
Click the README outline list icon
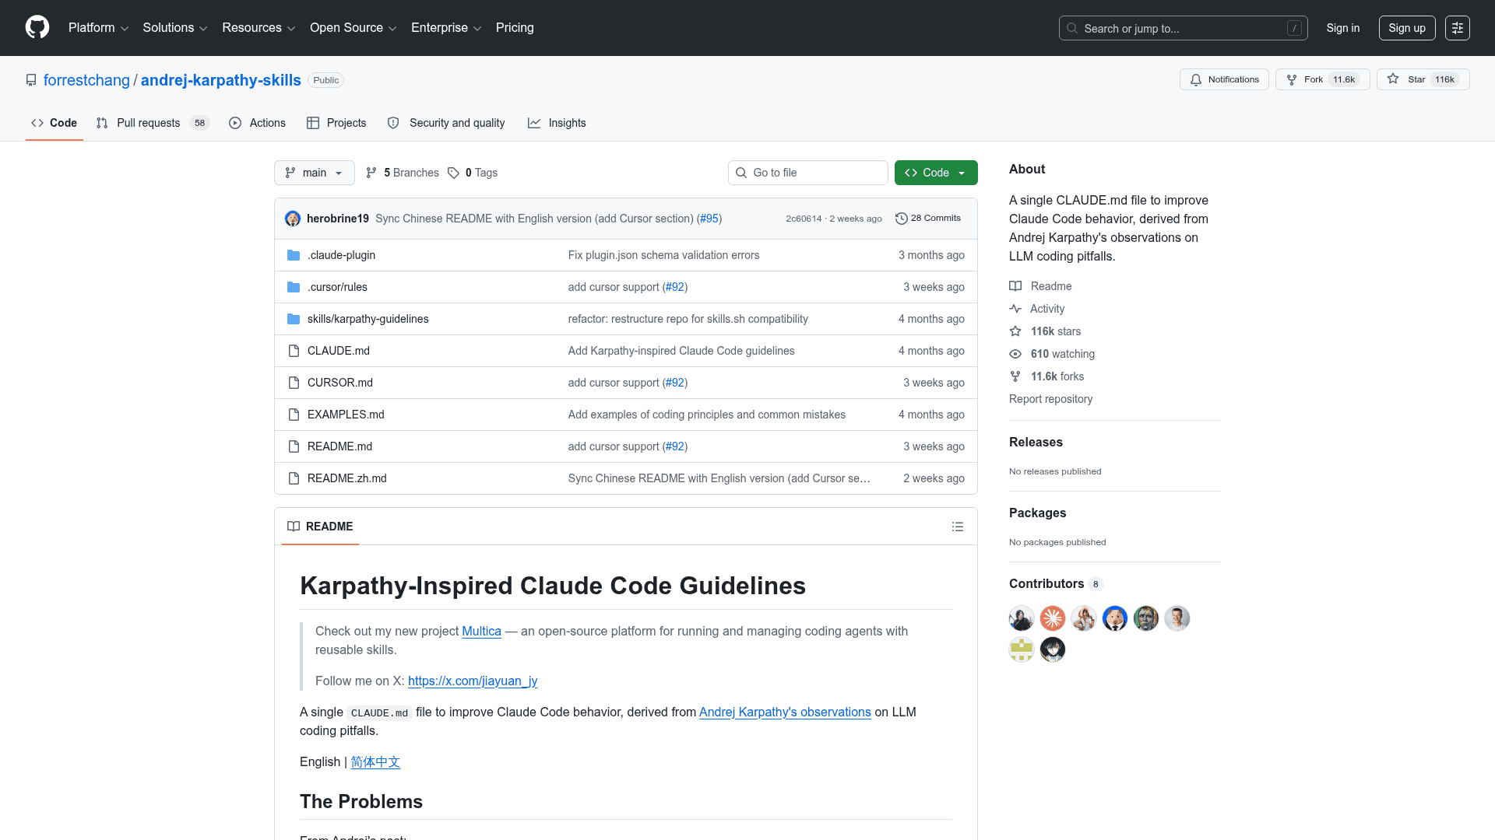[x=958, y=527]
